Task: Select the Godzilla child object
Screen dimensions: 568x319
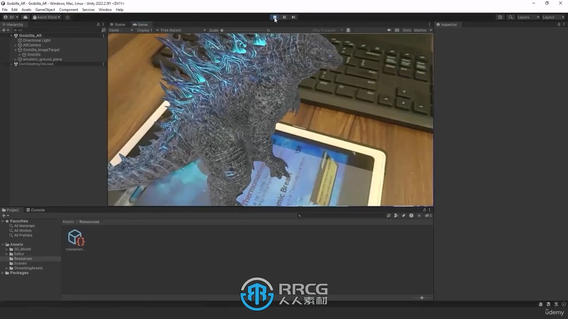Action: coord(34,54)
